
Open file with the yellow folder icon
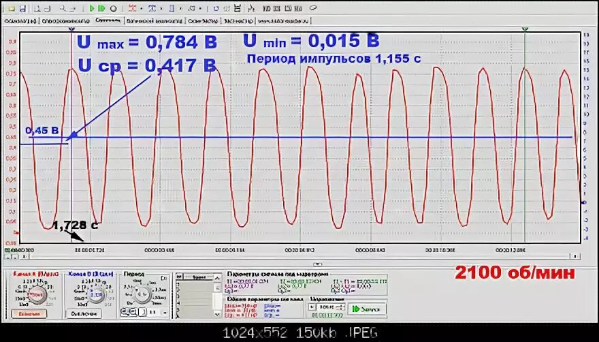12,8
